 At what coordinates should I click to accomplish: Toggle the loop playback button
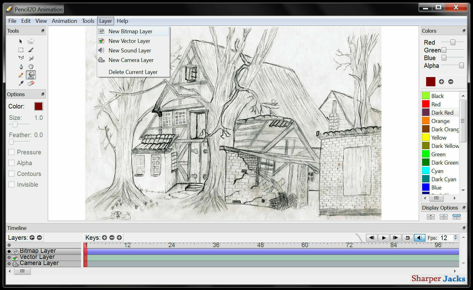407,238
